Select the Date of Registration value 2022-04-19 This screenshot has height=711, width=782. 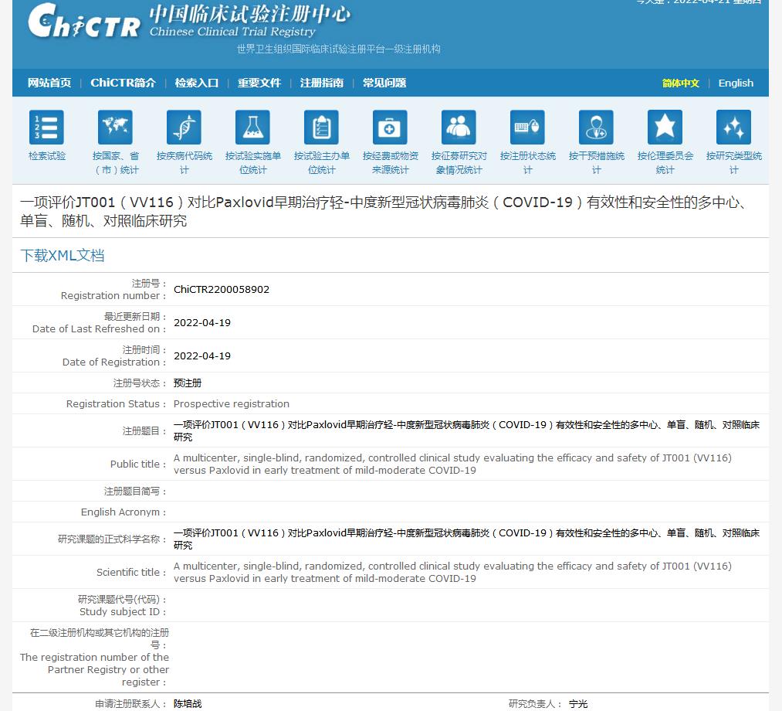tap(202, 356)
